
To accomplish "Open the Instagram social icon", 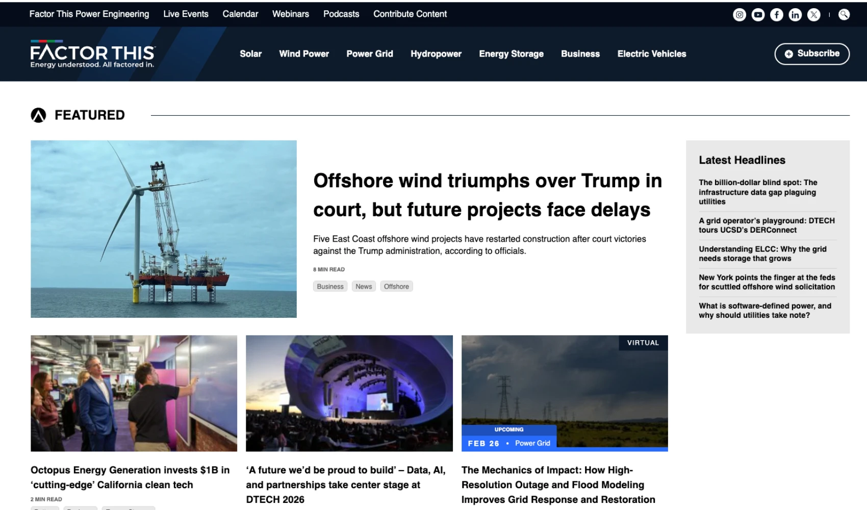I will (x=739, y=14).
